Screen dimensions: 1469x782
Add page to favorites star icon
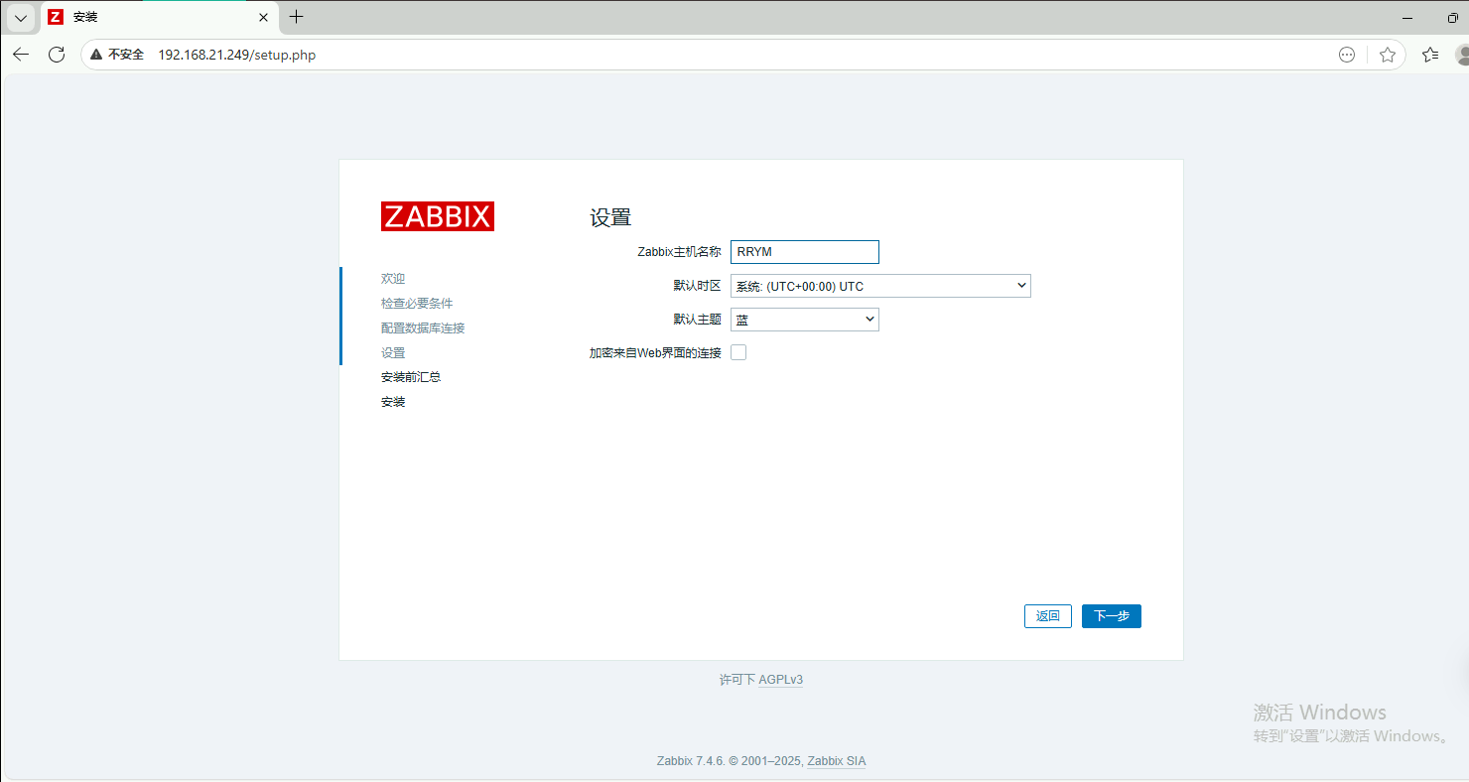(1388, 55)
